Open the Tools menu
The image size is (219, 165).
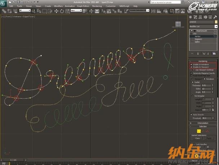pos(19,6)
